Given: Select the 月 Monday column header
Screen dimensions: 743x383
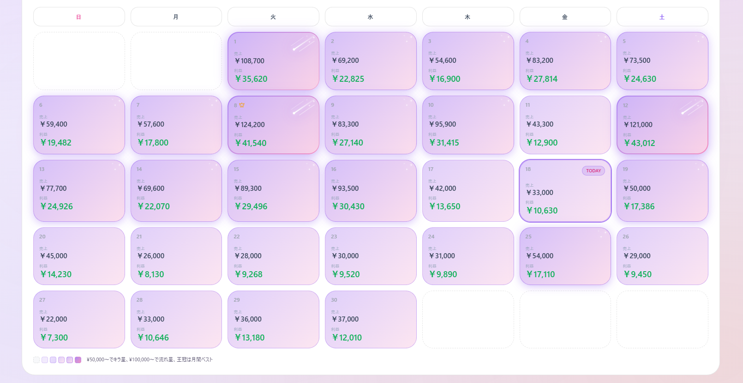Looking at the screenshot, I should point(176,17).
